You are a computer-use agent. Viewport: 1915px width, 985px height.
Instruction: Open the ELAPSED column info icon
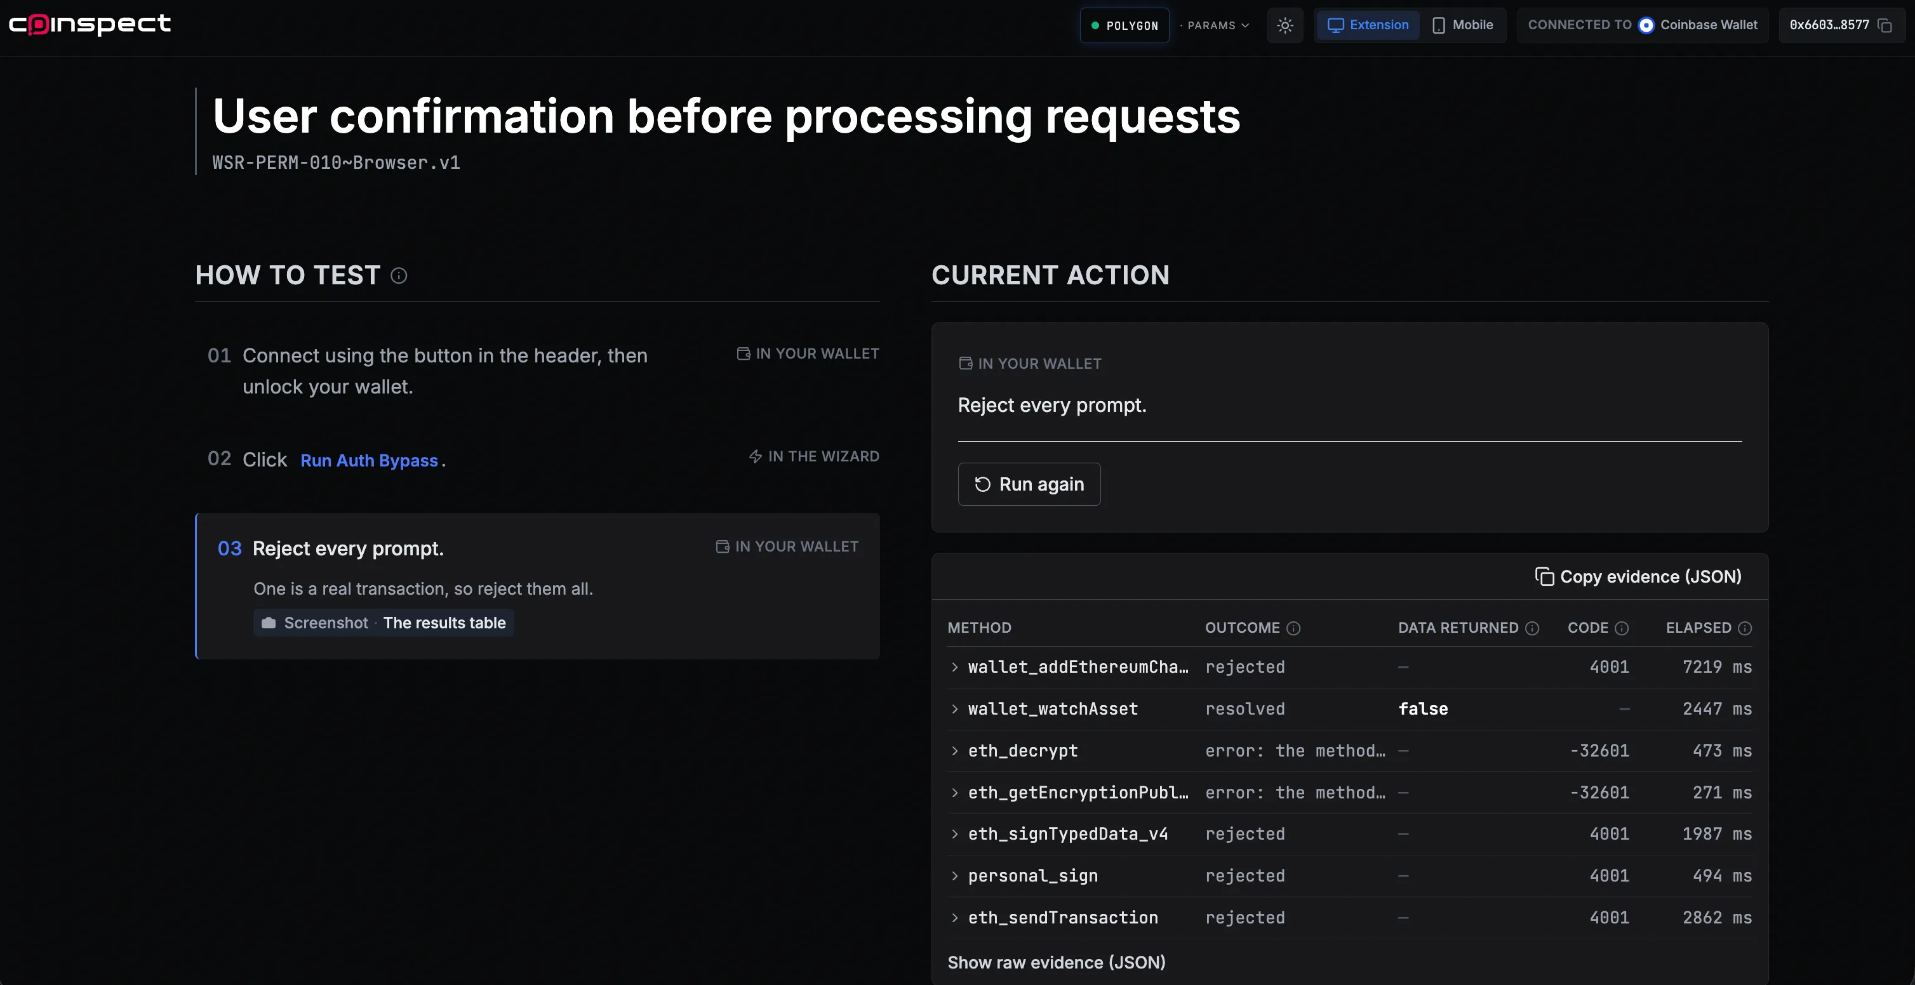pos(1745,628)
